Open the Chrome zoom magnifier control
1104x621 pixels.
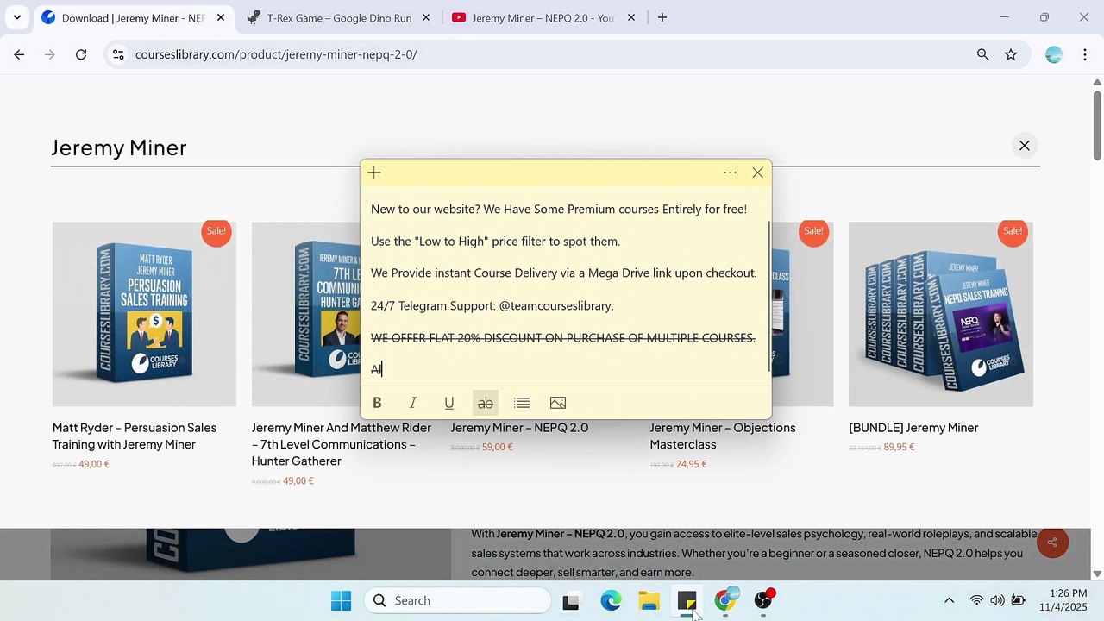click(x=983, y=54)
